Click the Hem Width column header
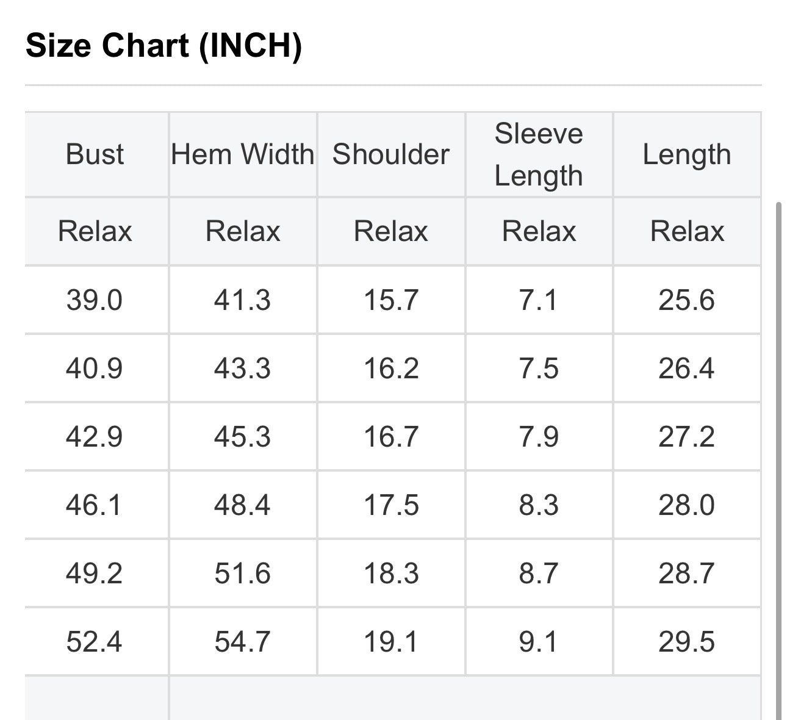This screenshot has width=787, height=720. (243, 154)
